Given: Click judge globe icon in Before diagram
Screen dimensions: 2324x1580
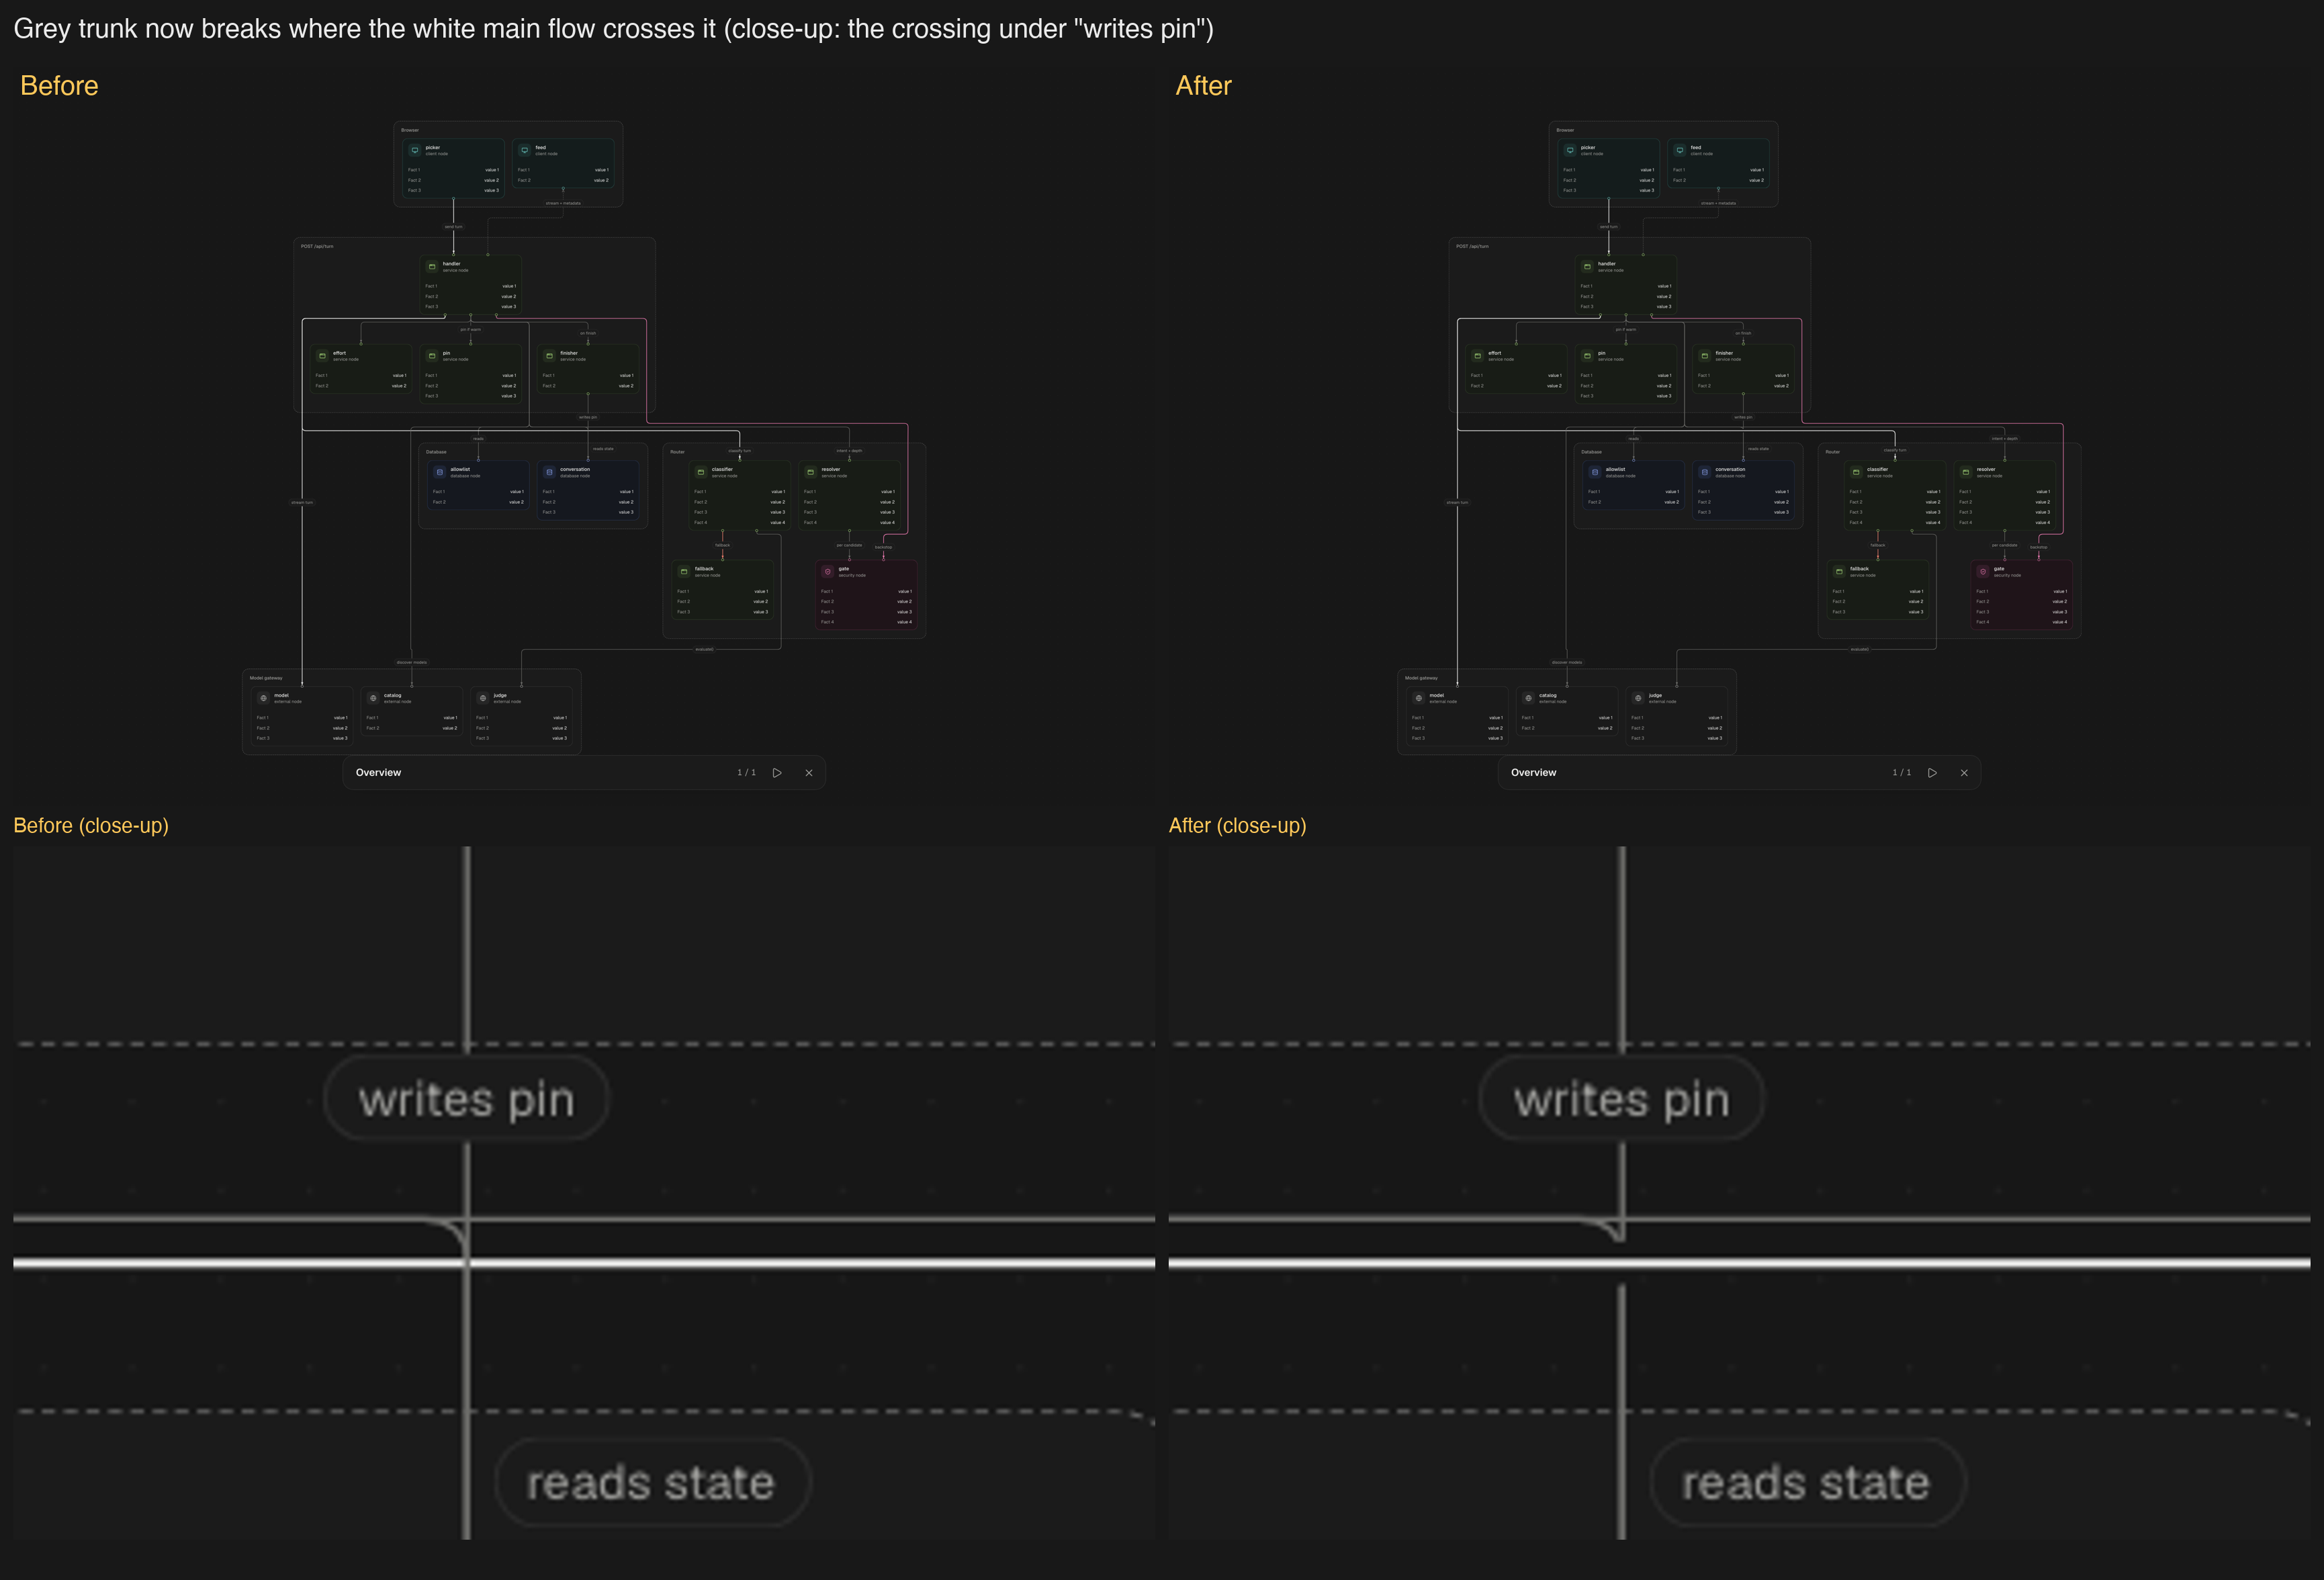Looking at the screenshot, I should coord(483,698).
